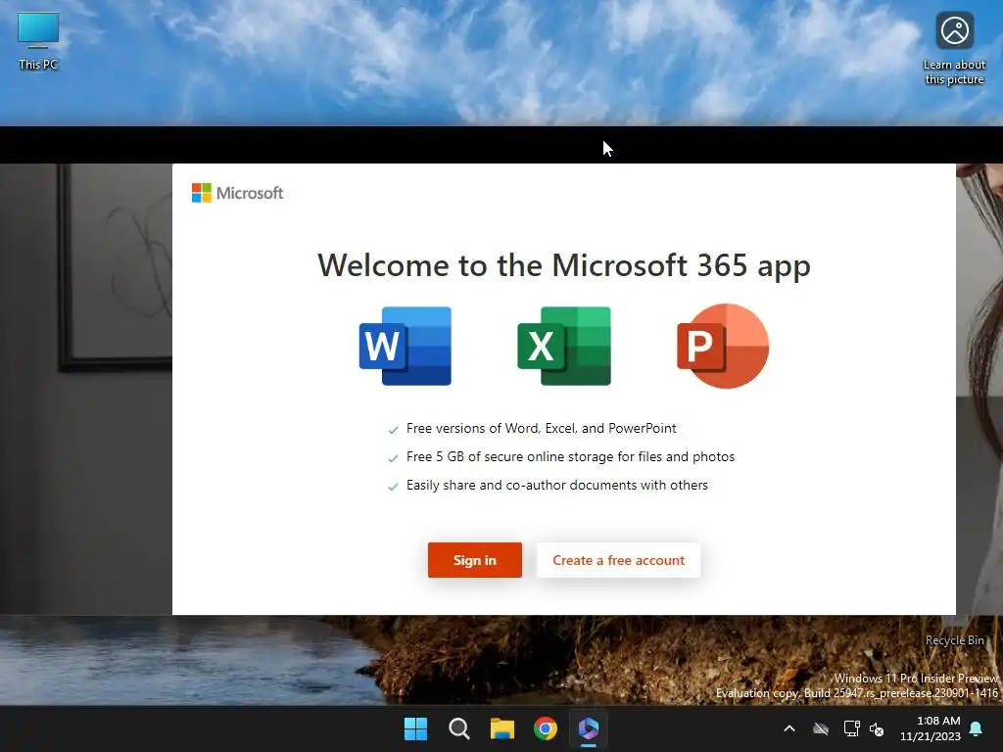Click the PowerPoint app icon

[723, 346]
